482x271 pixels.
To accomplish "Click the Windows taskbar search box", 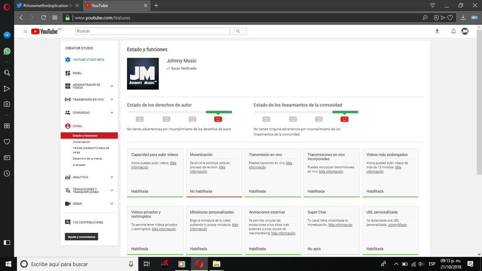I will [77, 264].
